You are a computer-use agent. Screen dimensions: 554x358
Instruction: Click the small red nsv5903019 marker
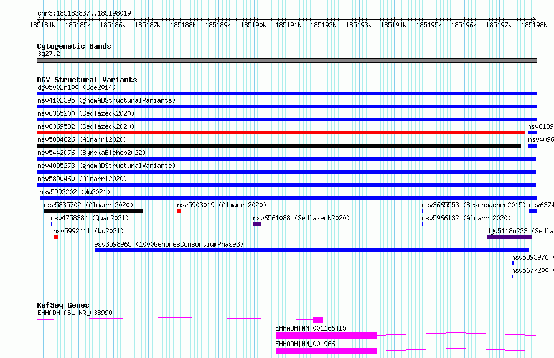coord(179,211)
